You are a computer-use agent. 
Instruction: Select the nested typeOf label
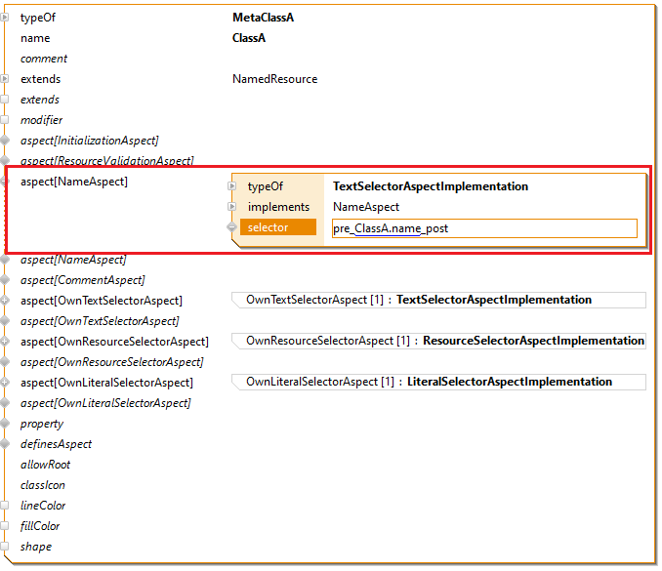[266, 186]
